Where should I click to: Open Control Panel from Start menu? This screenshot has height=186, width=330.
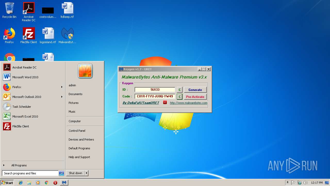coord(85,131)
